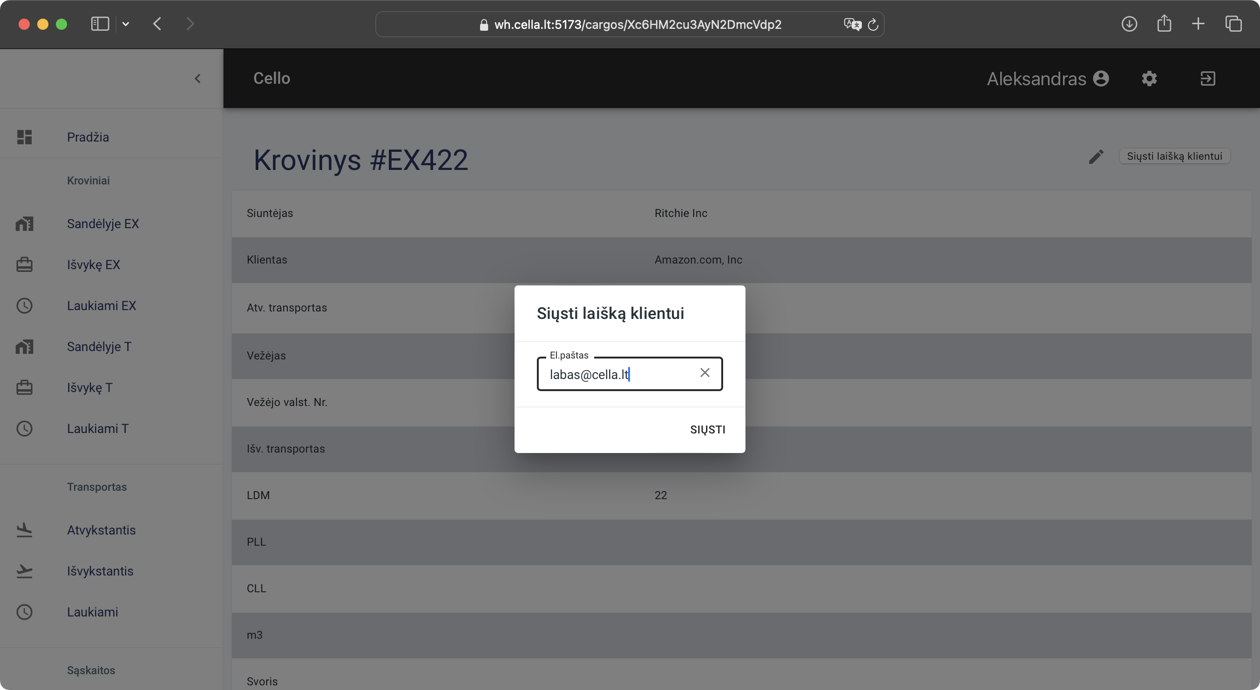Edit cargo with the pencil icon
1260x690 pixels.
pos(1096,156)
